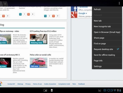Open recent apps from the system bar
This screenshot has width=123, height=93.
(45, 90)
